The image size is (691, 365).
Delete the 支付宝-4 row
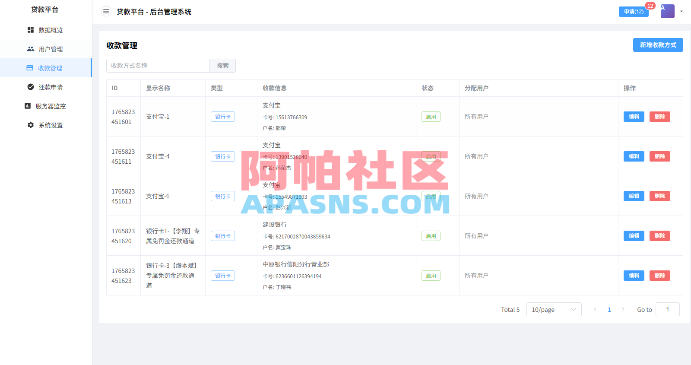click(660, 156)
